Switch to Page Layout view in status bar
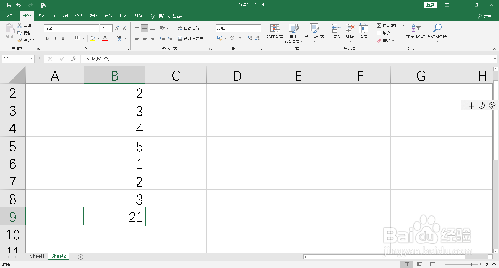This screenshot has height=268, width=499. [419, 264]
